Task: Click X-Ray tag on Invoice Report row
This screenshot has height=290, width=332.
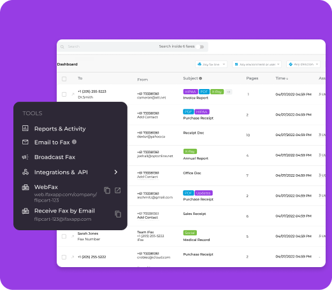Action: (x=217, y=92)
